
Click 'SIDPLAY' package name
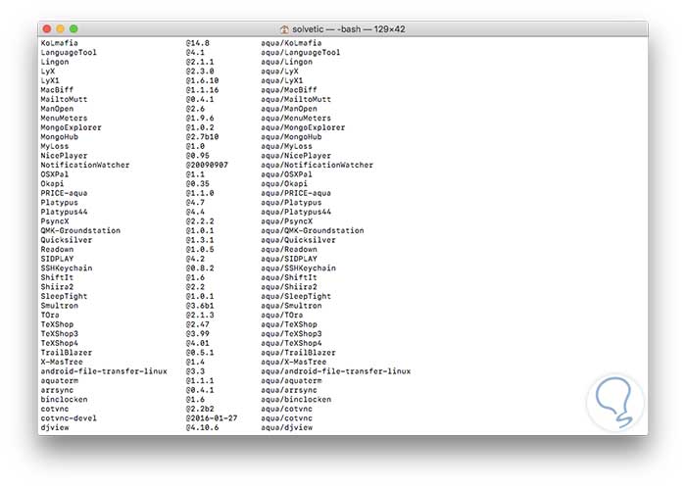tap(57, 259)
